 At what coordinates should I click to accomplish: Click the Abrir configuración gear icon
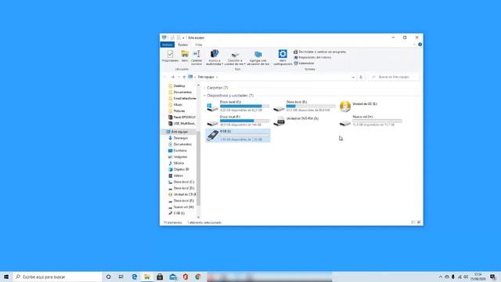(283, 54)
